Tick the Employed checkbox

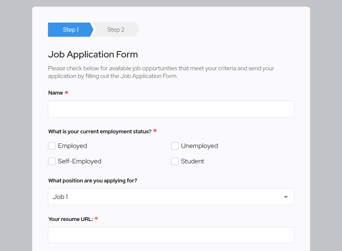[52, 146]
